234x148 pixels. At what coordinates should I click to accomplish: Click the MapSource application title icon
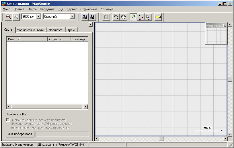click(3, 3)
